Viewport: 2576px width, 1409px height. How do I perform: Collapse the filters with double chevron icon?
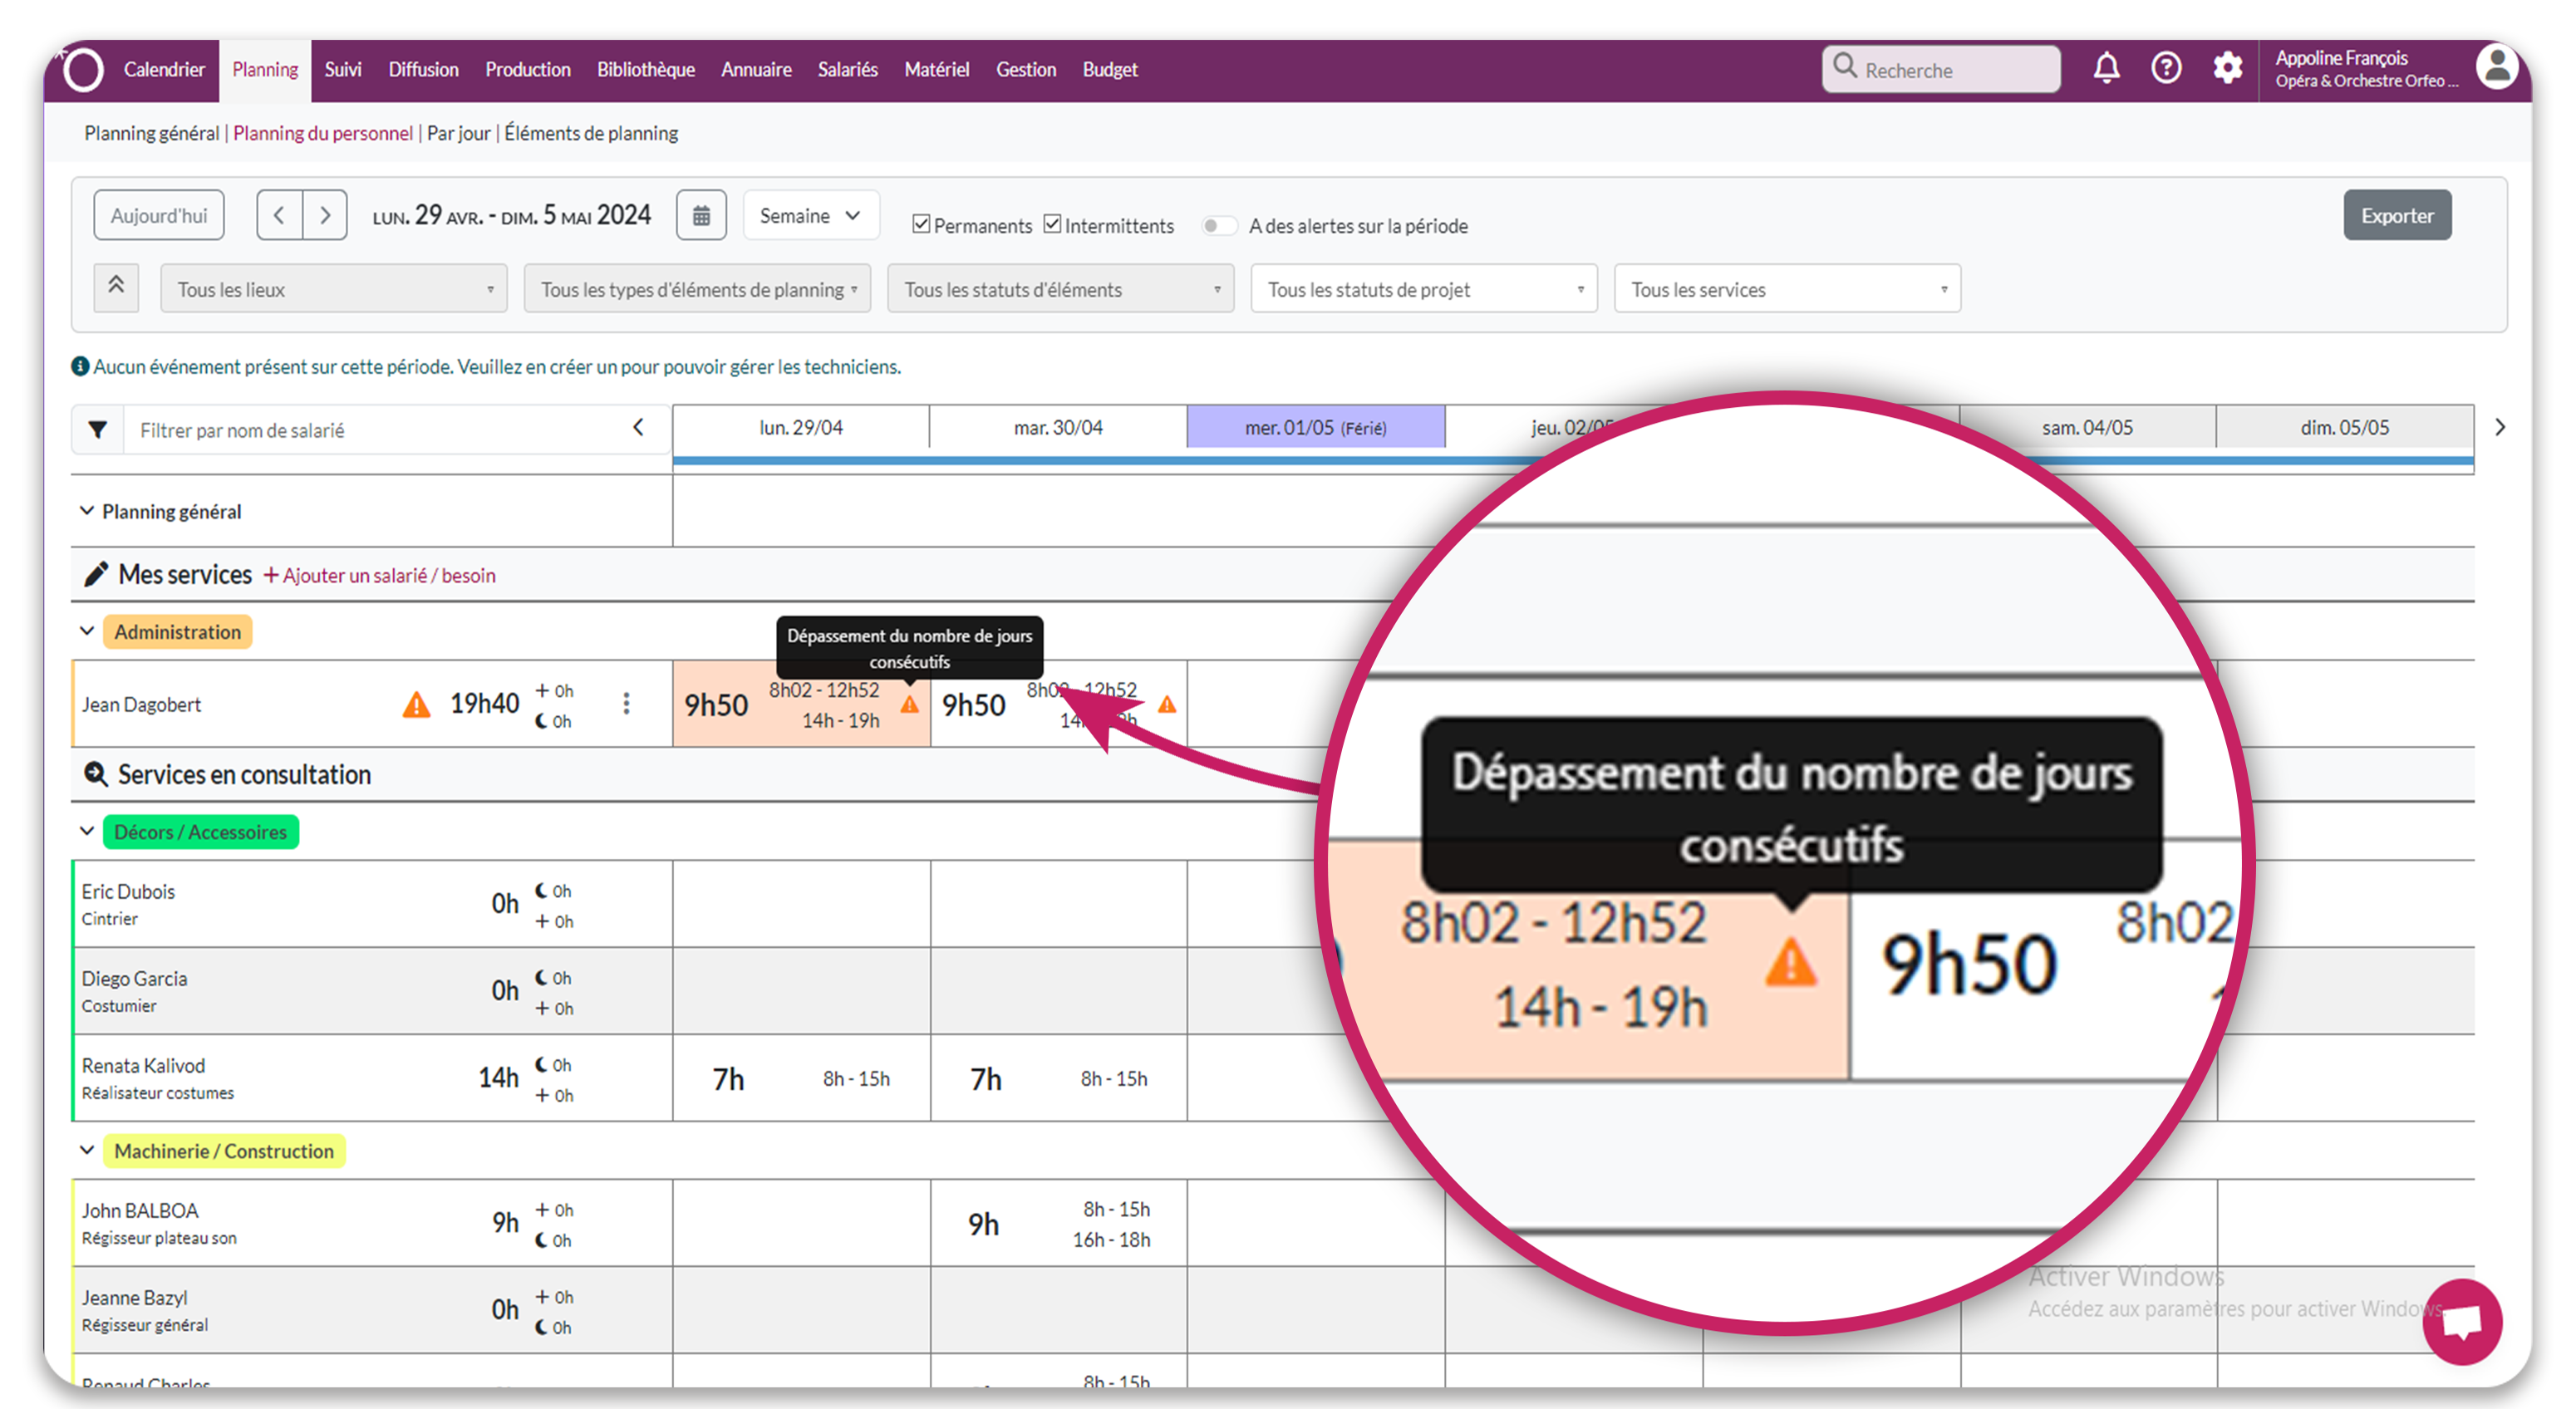[116, 287]
